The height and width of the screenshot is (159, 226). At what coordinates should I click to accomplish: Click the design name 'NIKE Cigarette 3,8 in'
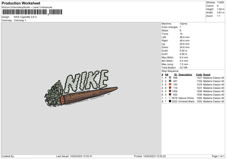tap(25, 17)
